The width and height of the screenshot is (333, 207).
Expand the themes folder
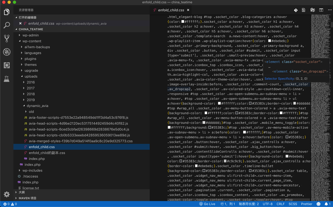82,65
